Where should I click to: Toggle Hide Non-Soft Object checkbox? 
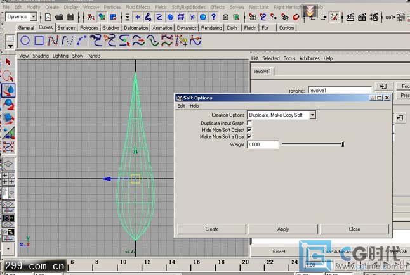pyautogui.click(x=249, y=129)
